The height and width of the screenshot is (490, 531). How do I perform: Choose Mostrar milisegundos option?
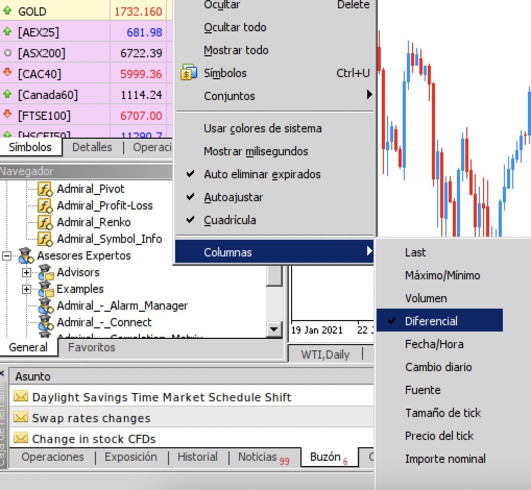(x=274, y=151)
